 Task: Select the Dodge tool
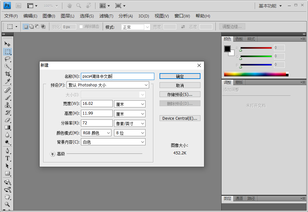[7, 142]
